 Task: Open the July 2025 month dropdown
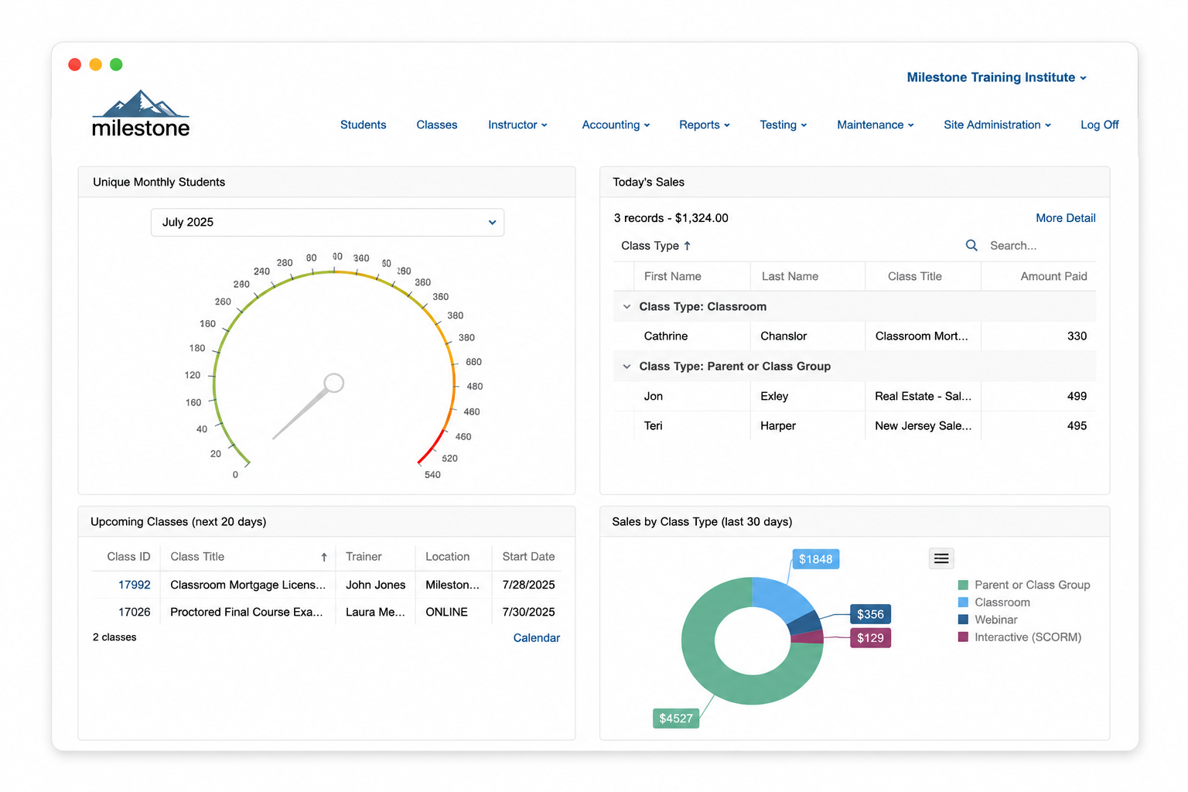coord(327,222)
